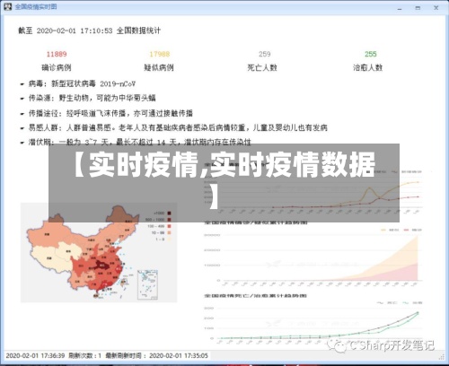Toggle the 确诊 series in cumulative chart legend
449x366 pixels.
(x=412, y=230)
